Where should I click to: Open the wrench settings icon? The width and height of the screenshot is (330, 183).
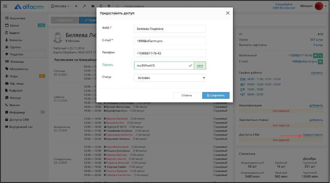coord(84,6)
